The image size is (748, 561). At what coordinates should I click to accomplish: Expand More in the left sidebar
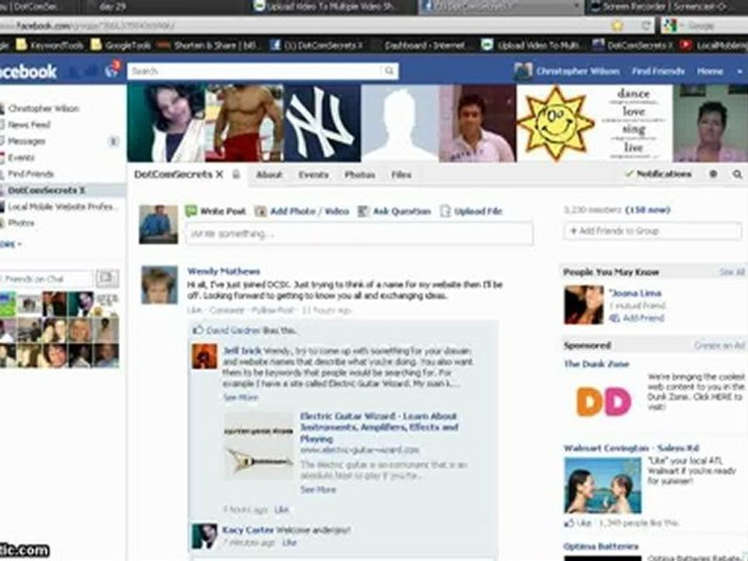pos(10,244)
